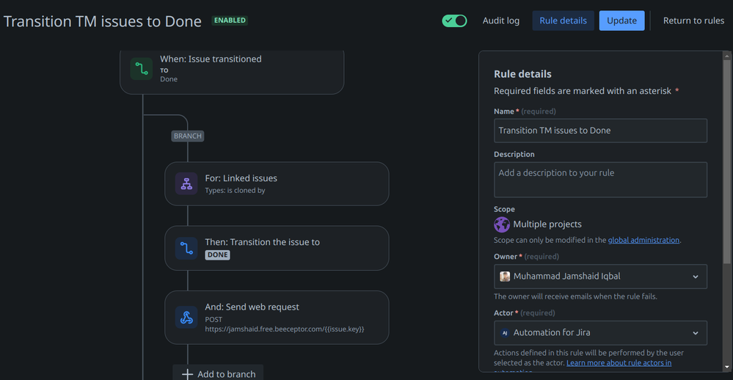733x380 pixels.
Task: Open the global administration link
Action: 643,240
